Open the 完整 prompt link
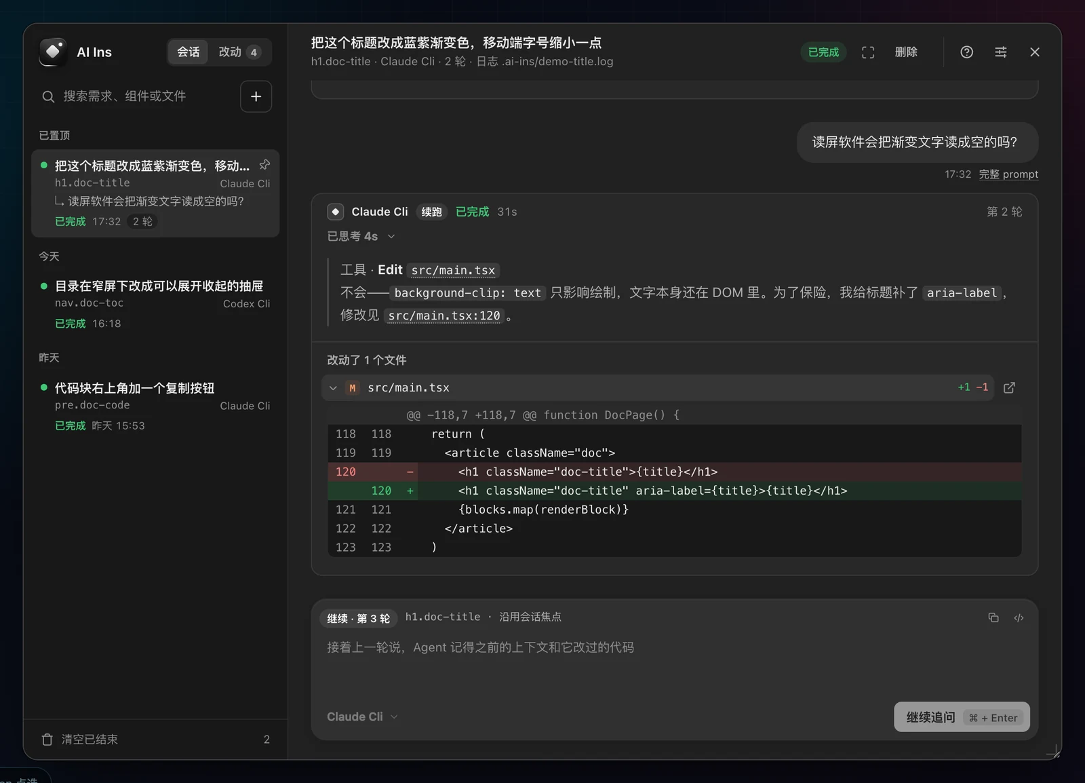 1008,174
